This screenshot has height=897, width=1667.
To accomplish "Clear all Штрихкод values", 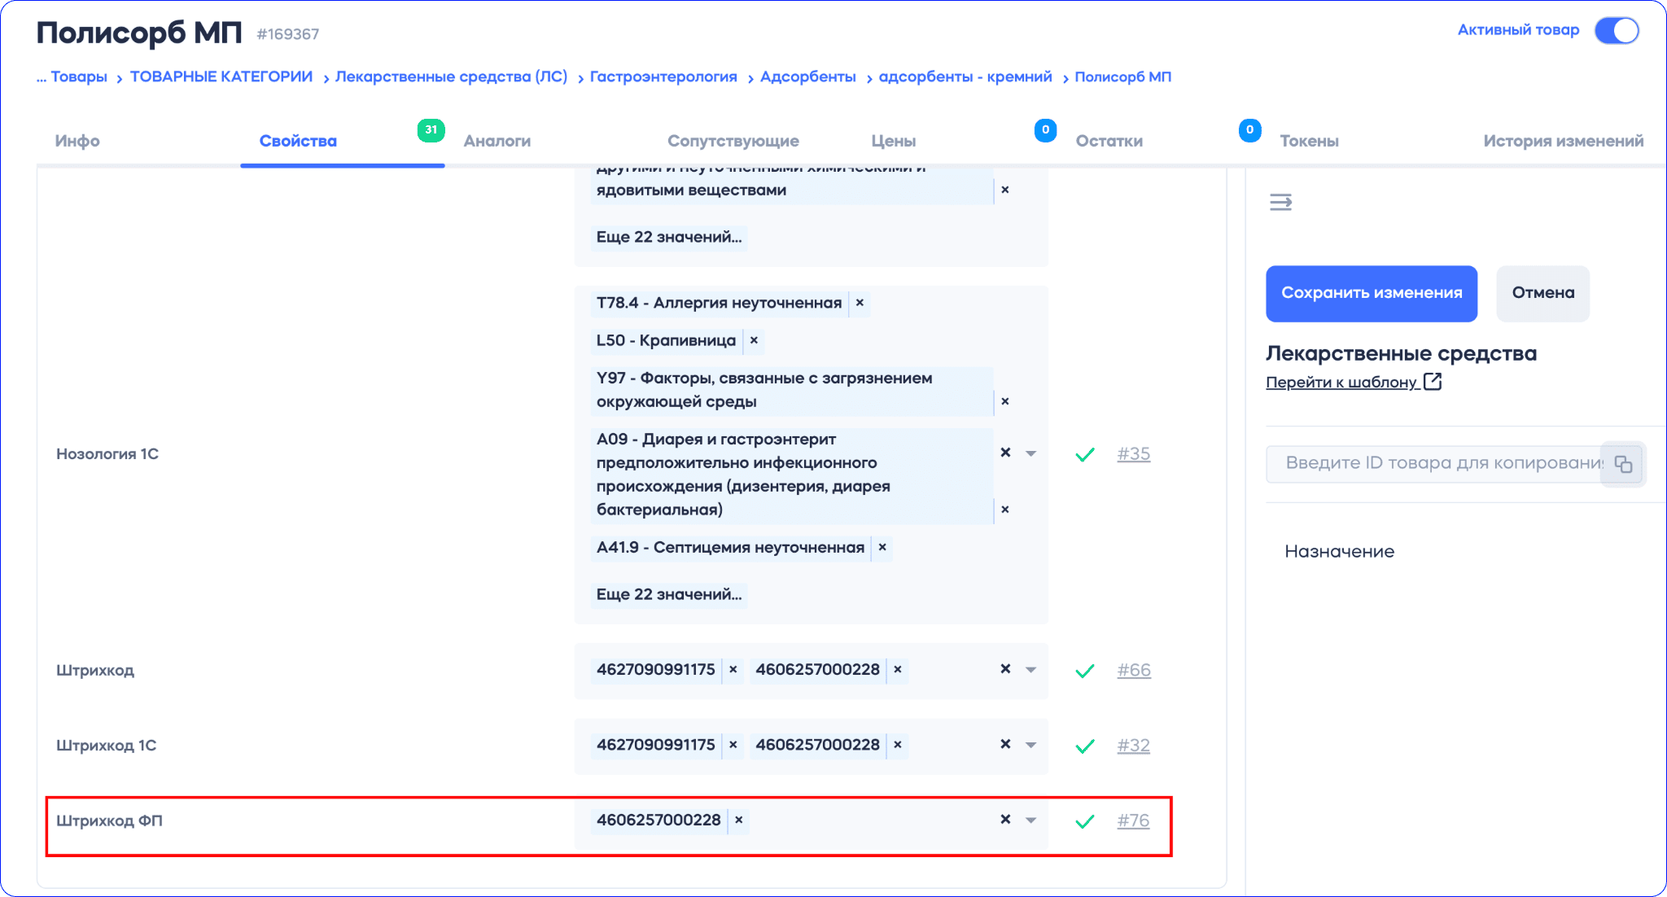I will point(1006,669).
